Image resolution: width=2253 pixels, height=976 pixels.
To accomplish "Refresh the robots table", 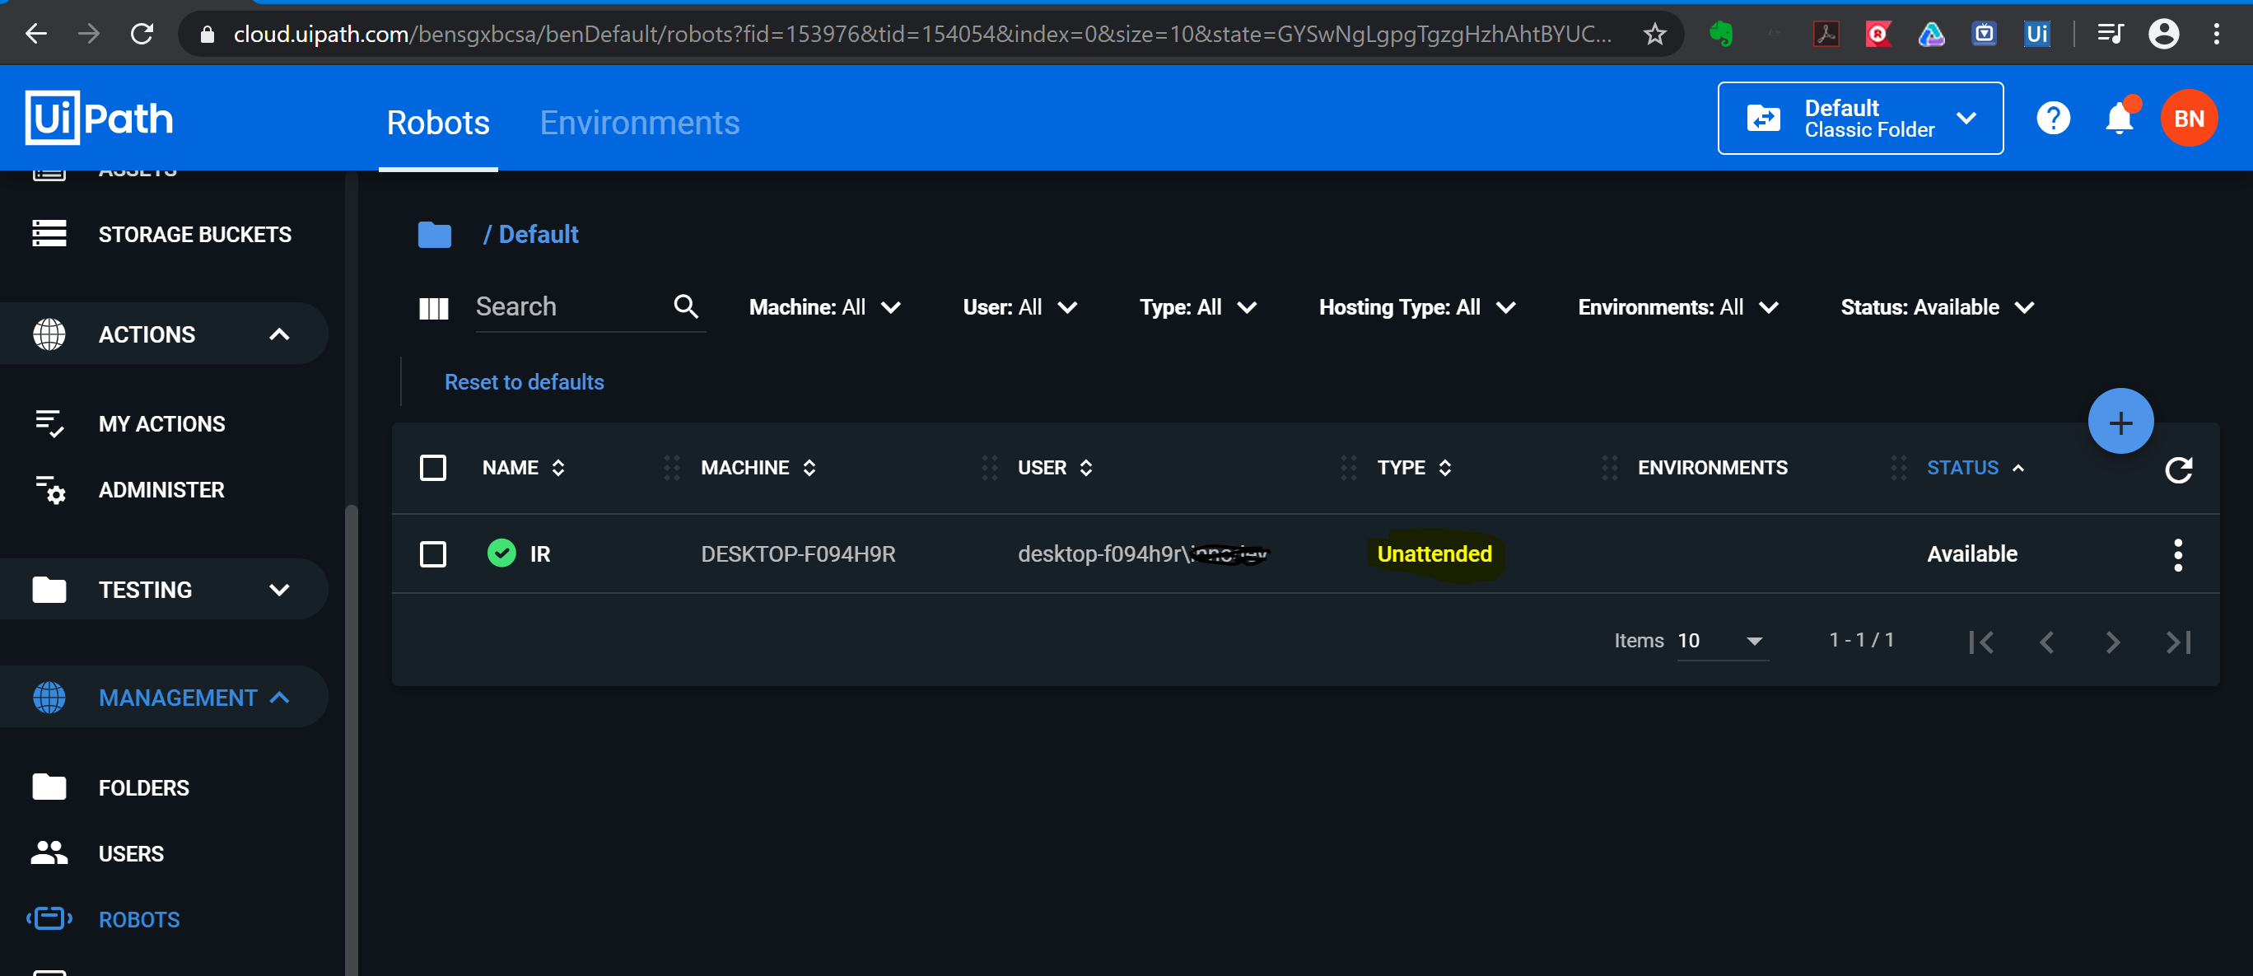I will point(2178,469).
